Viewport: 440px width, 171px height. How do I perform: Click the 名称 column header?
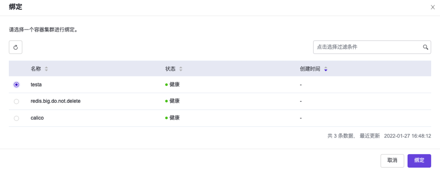click(36, 69)
